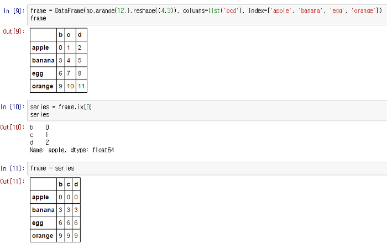Select the Out [11] prompt label

coord(12,182)
